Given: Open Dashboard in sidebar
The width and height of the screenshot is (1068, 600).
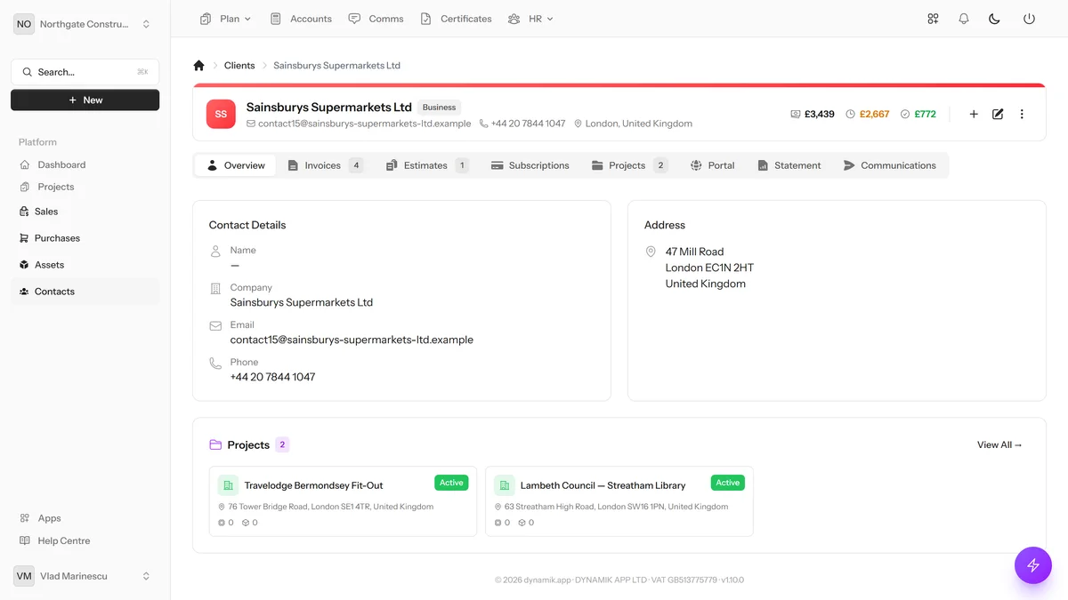Looking at the screenshot, I should pos(85,164).
